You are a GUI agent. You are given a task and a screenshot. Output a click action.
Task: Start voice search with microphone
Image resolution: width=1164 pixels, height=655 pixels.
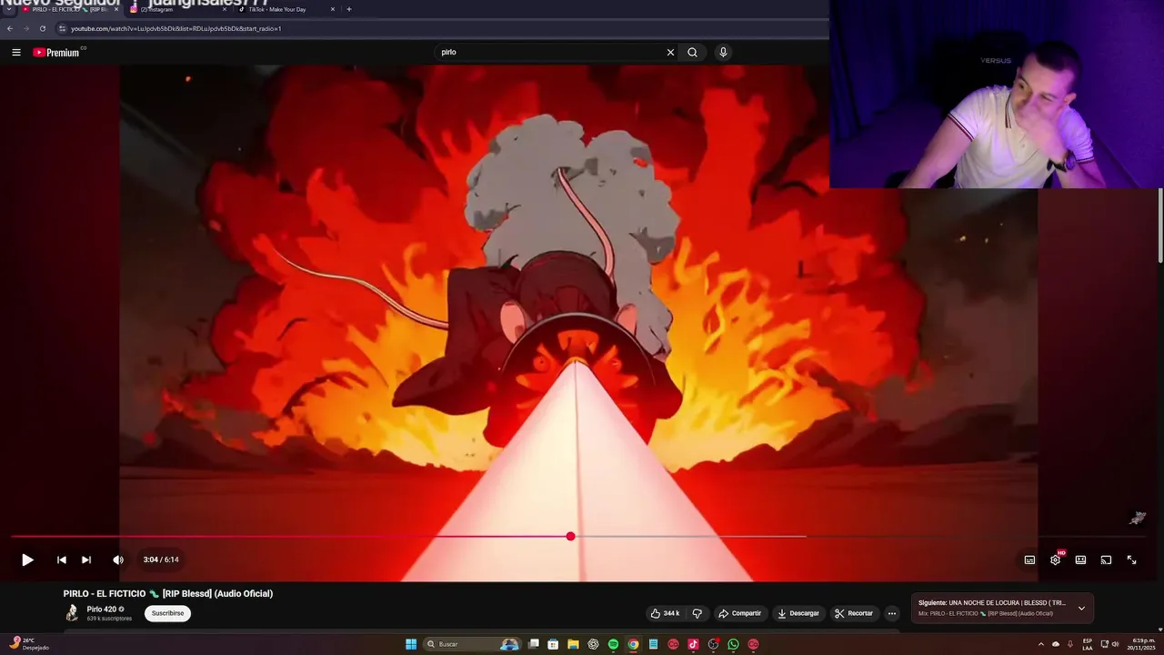(x=723, y=52)
